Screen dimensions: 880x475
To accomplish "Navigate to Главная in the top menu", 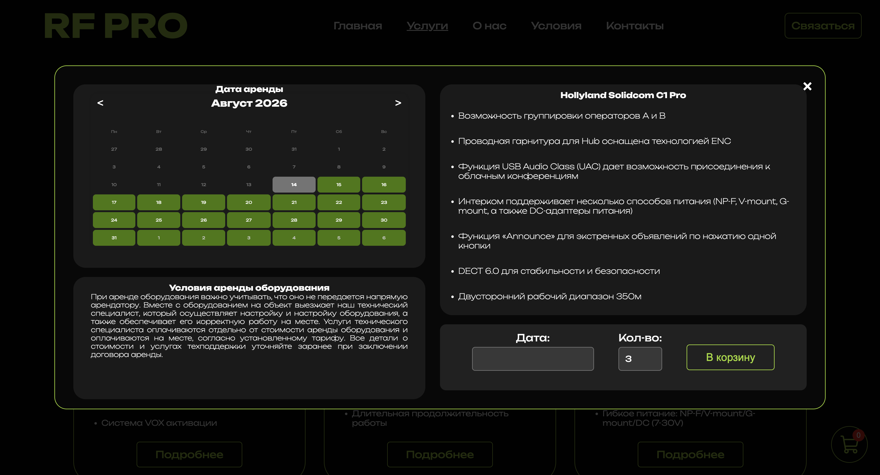I will point(358,26).
